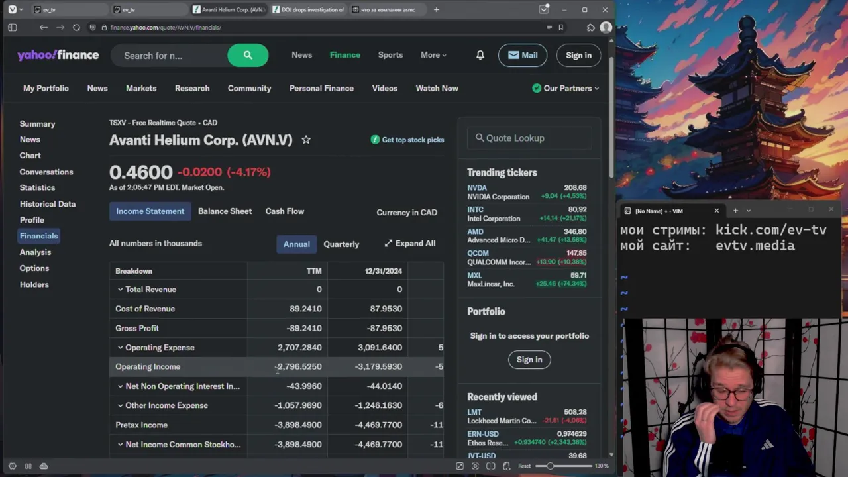Switch to the Cash Flow tab
The image size is (848, 477).
pyautogui.click(x=285, y=211)
